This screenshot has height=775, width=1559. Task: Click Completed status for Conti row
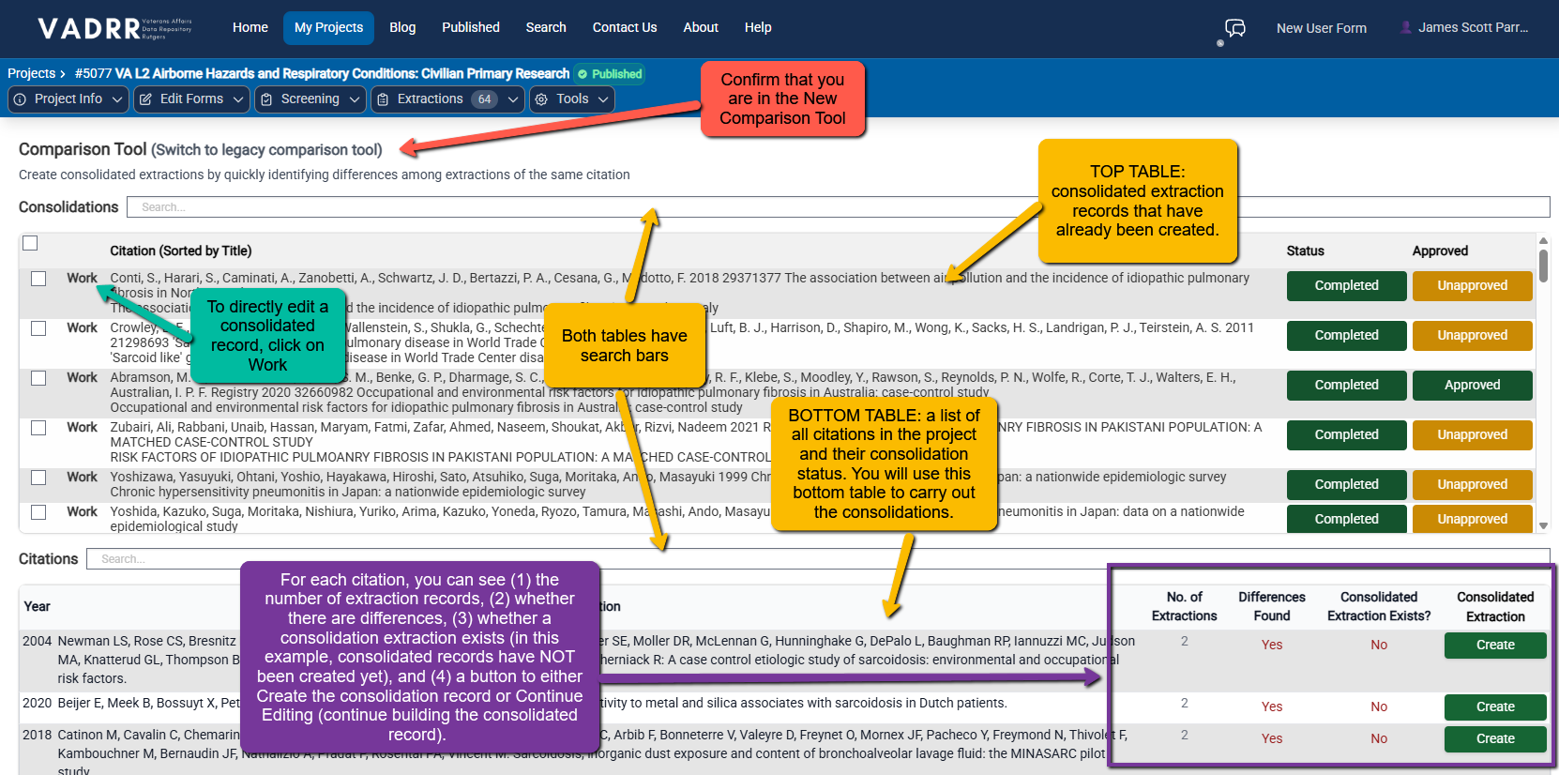click(x=1346, y=286)
